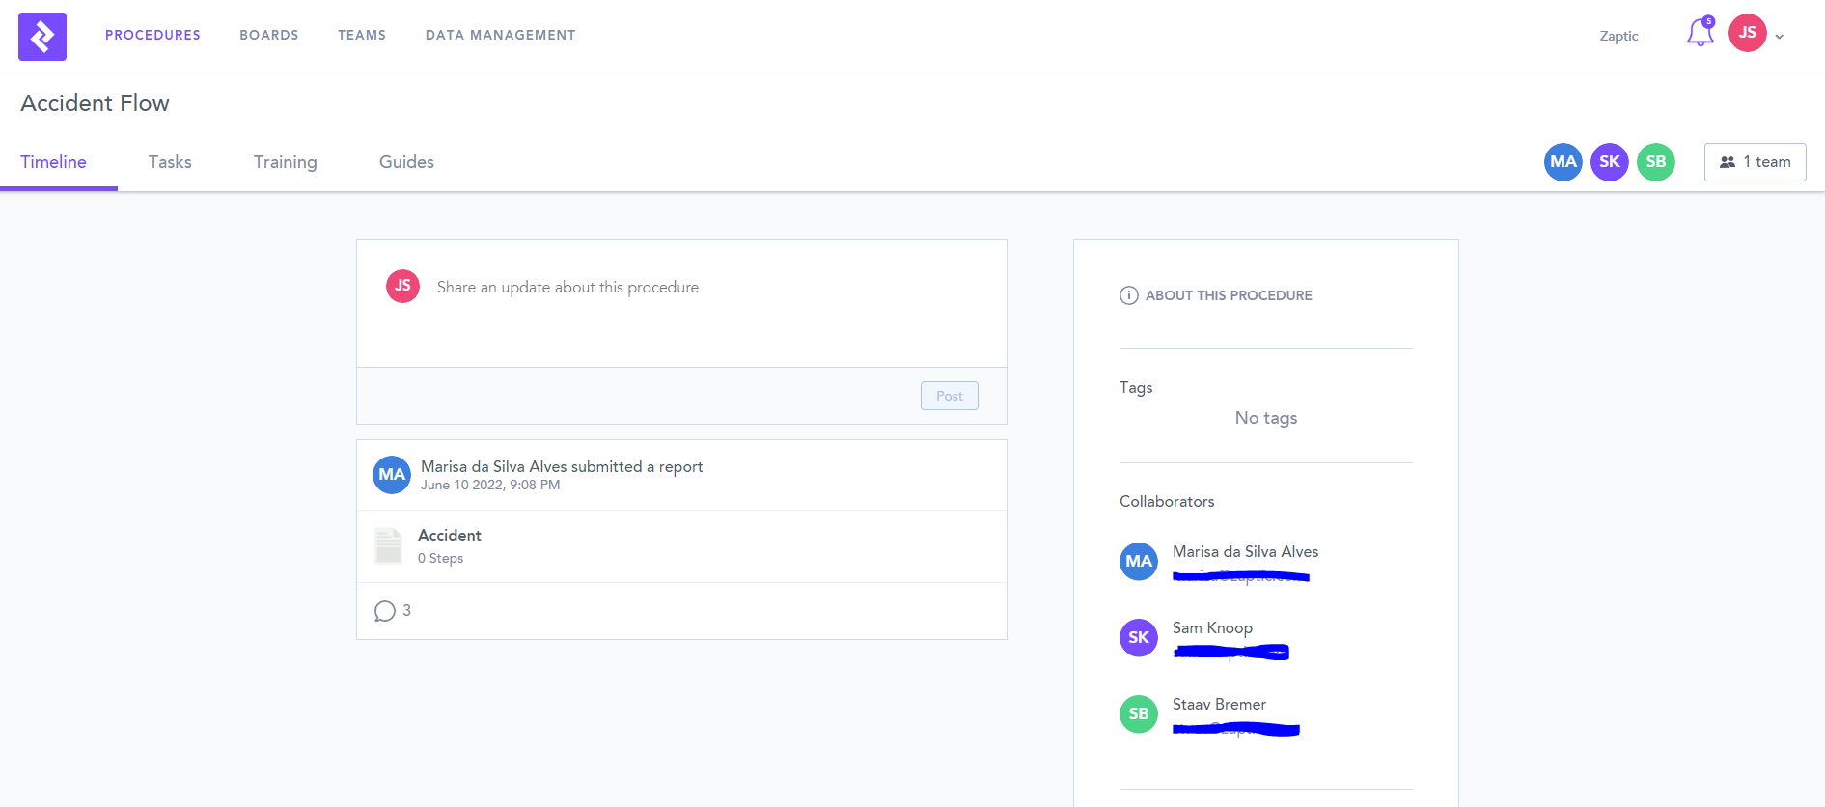
Task: Switch to the Training tab
Action: pyautogui.click(x=285, y=162)
